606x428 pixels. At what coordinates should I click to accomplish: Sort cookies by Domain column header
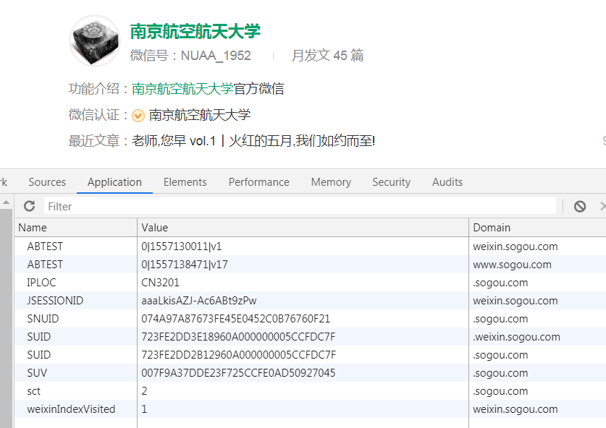tap(538, 227)
